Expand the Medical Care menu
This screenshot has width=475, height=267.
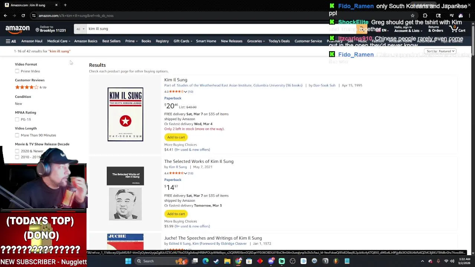pyautogui.click(x=59, y=41)
